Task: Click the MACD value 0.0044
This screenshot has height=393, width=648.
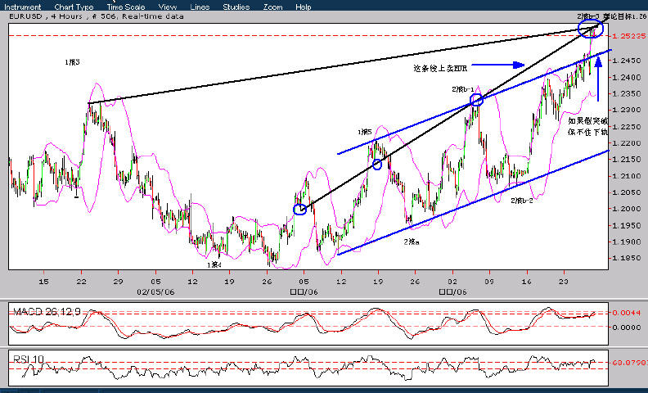Action: click(x=626, y=313)
